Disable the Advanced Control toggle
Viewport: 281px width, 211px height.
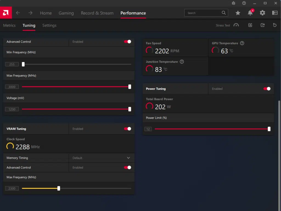pos(128,42)
